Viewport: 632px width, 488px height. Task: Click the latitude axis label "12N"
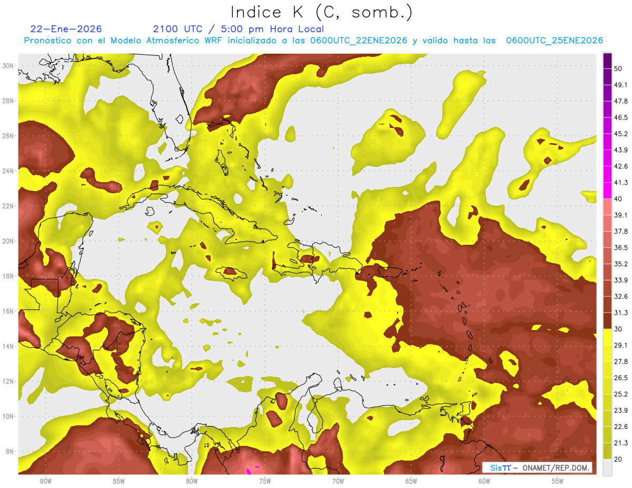click(8, 381)
